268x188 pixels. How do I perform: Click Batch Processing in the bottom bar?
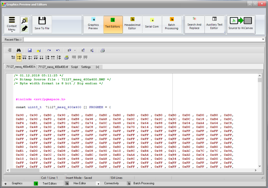click(144, 183)
